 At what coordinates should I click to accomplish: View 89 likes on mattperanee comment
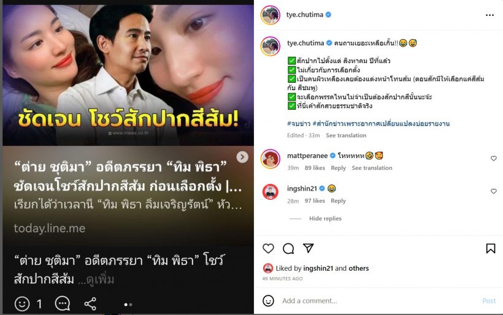[315, 168]
